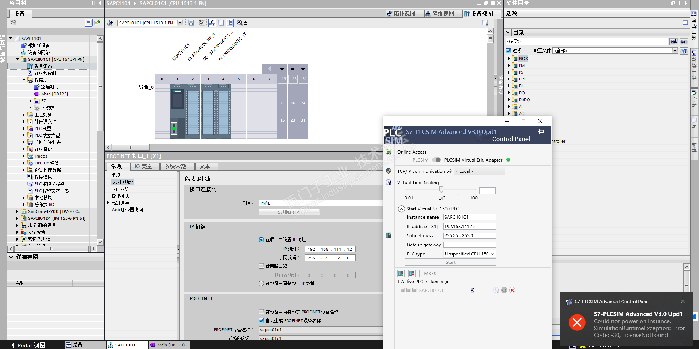Screen dimensions: 699x349
Task: Pin the PLCSIM Control Panel window
Action: 541,132
